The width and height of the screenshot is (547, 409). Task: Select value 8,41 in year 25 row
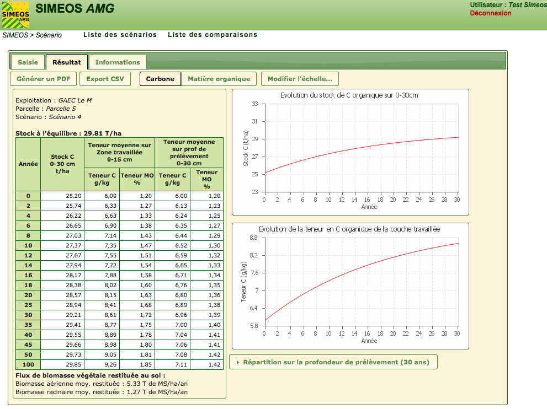point(102,305)
